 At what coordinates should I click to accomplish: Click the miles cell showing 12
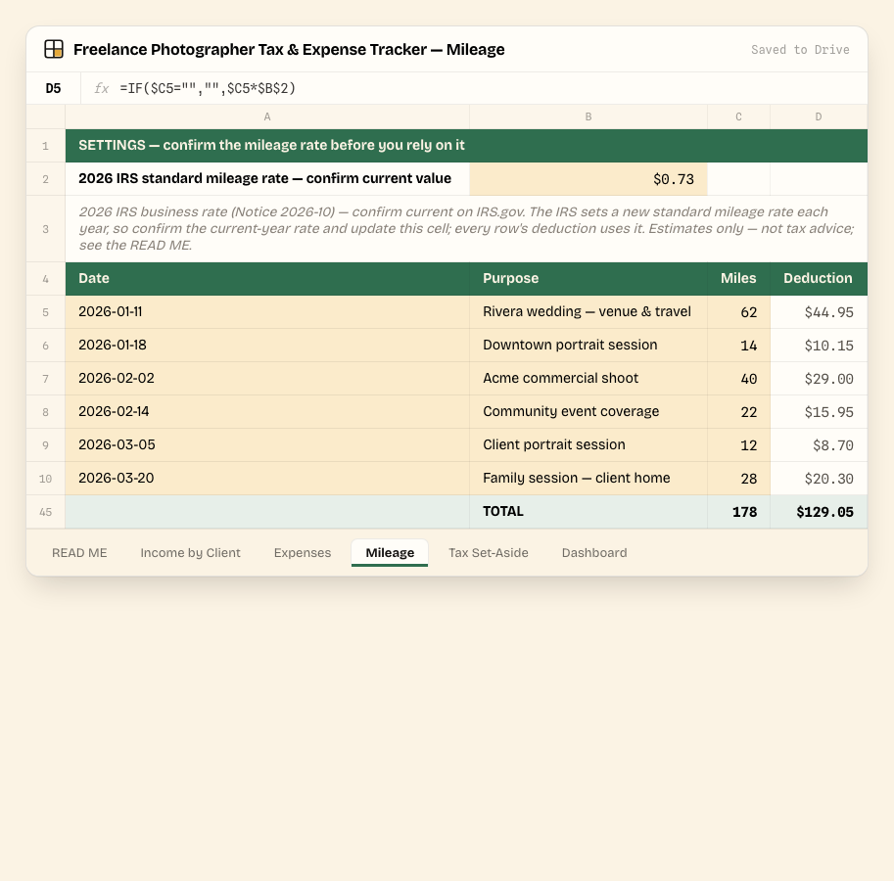[x=739, y=445]
